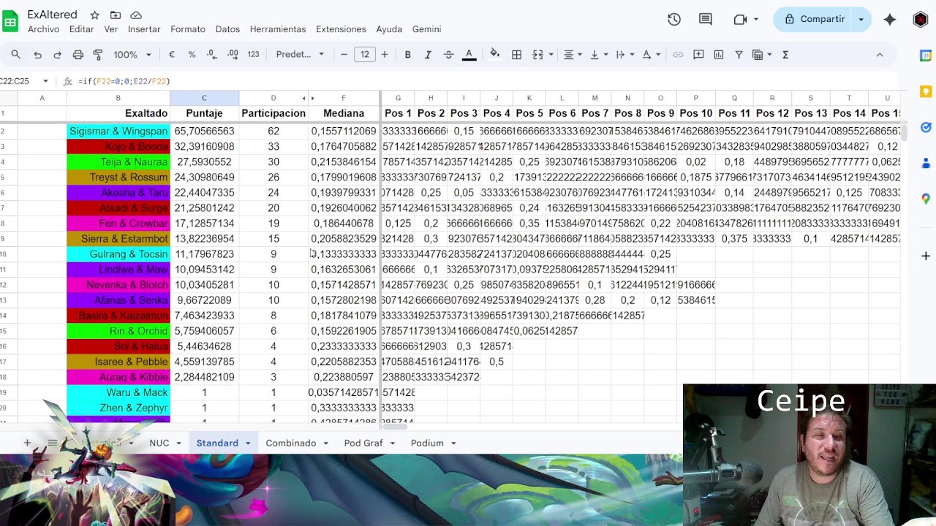Screen dimensions: 936x526
Task: Open the functions sigma menu
Action: click(x=785, y=55)
